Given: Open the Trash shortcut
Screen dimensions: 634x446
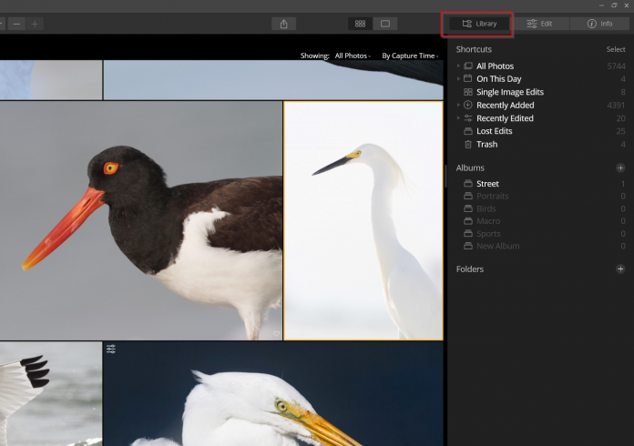Looking at the screenshot, I should [x=486, y=144].
